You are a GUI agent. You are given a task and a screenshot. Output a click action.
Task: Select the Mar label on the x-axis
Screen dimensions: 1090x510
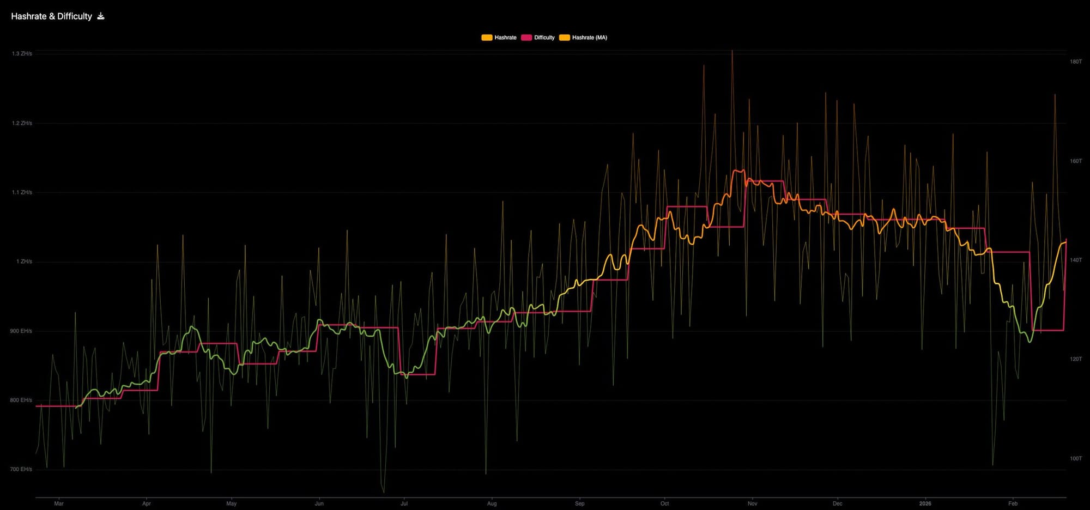click(x=60, y=504)
